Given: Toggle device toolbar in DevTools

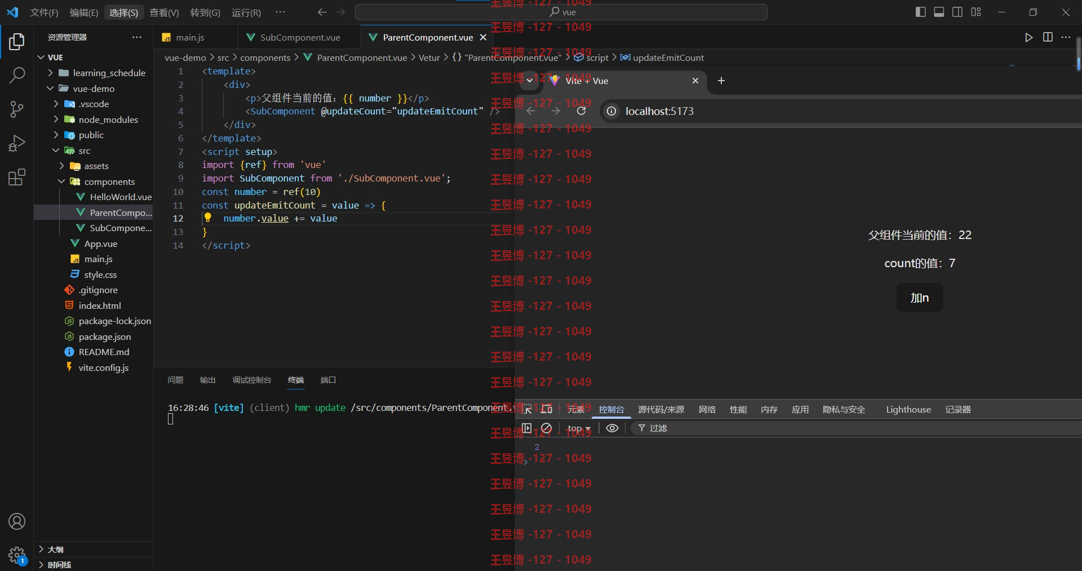Looking at the screenshot, I should pos(546,410).
